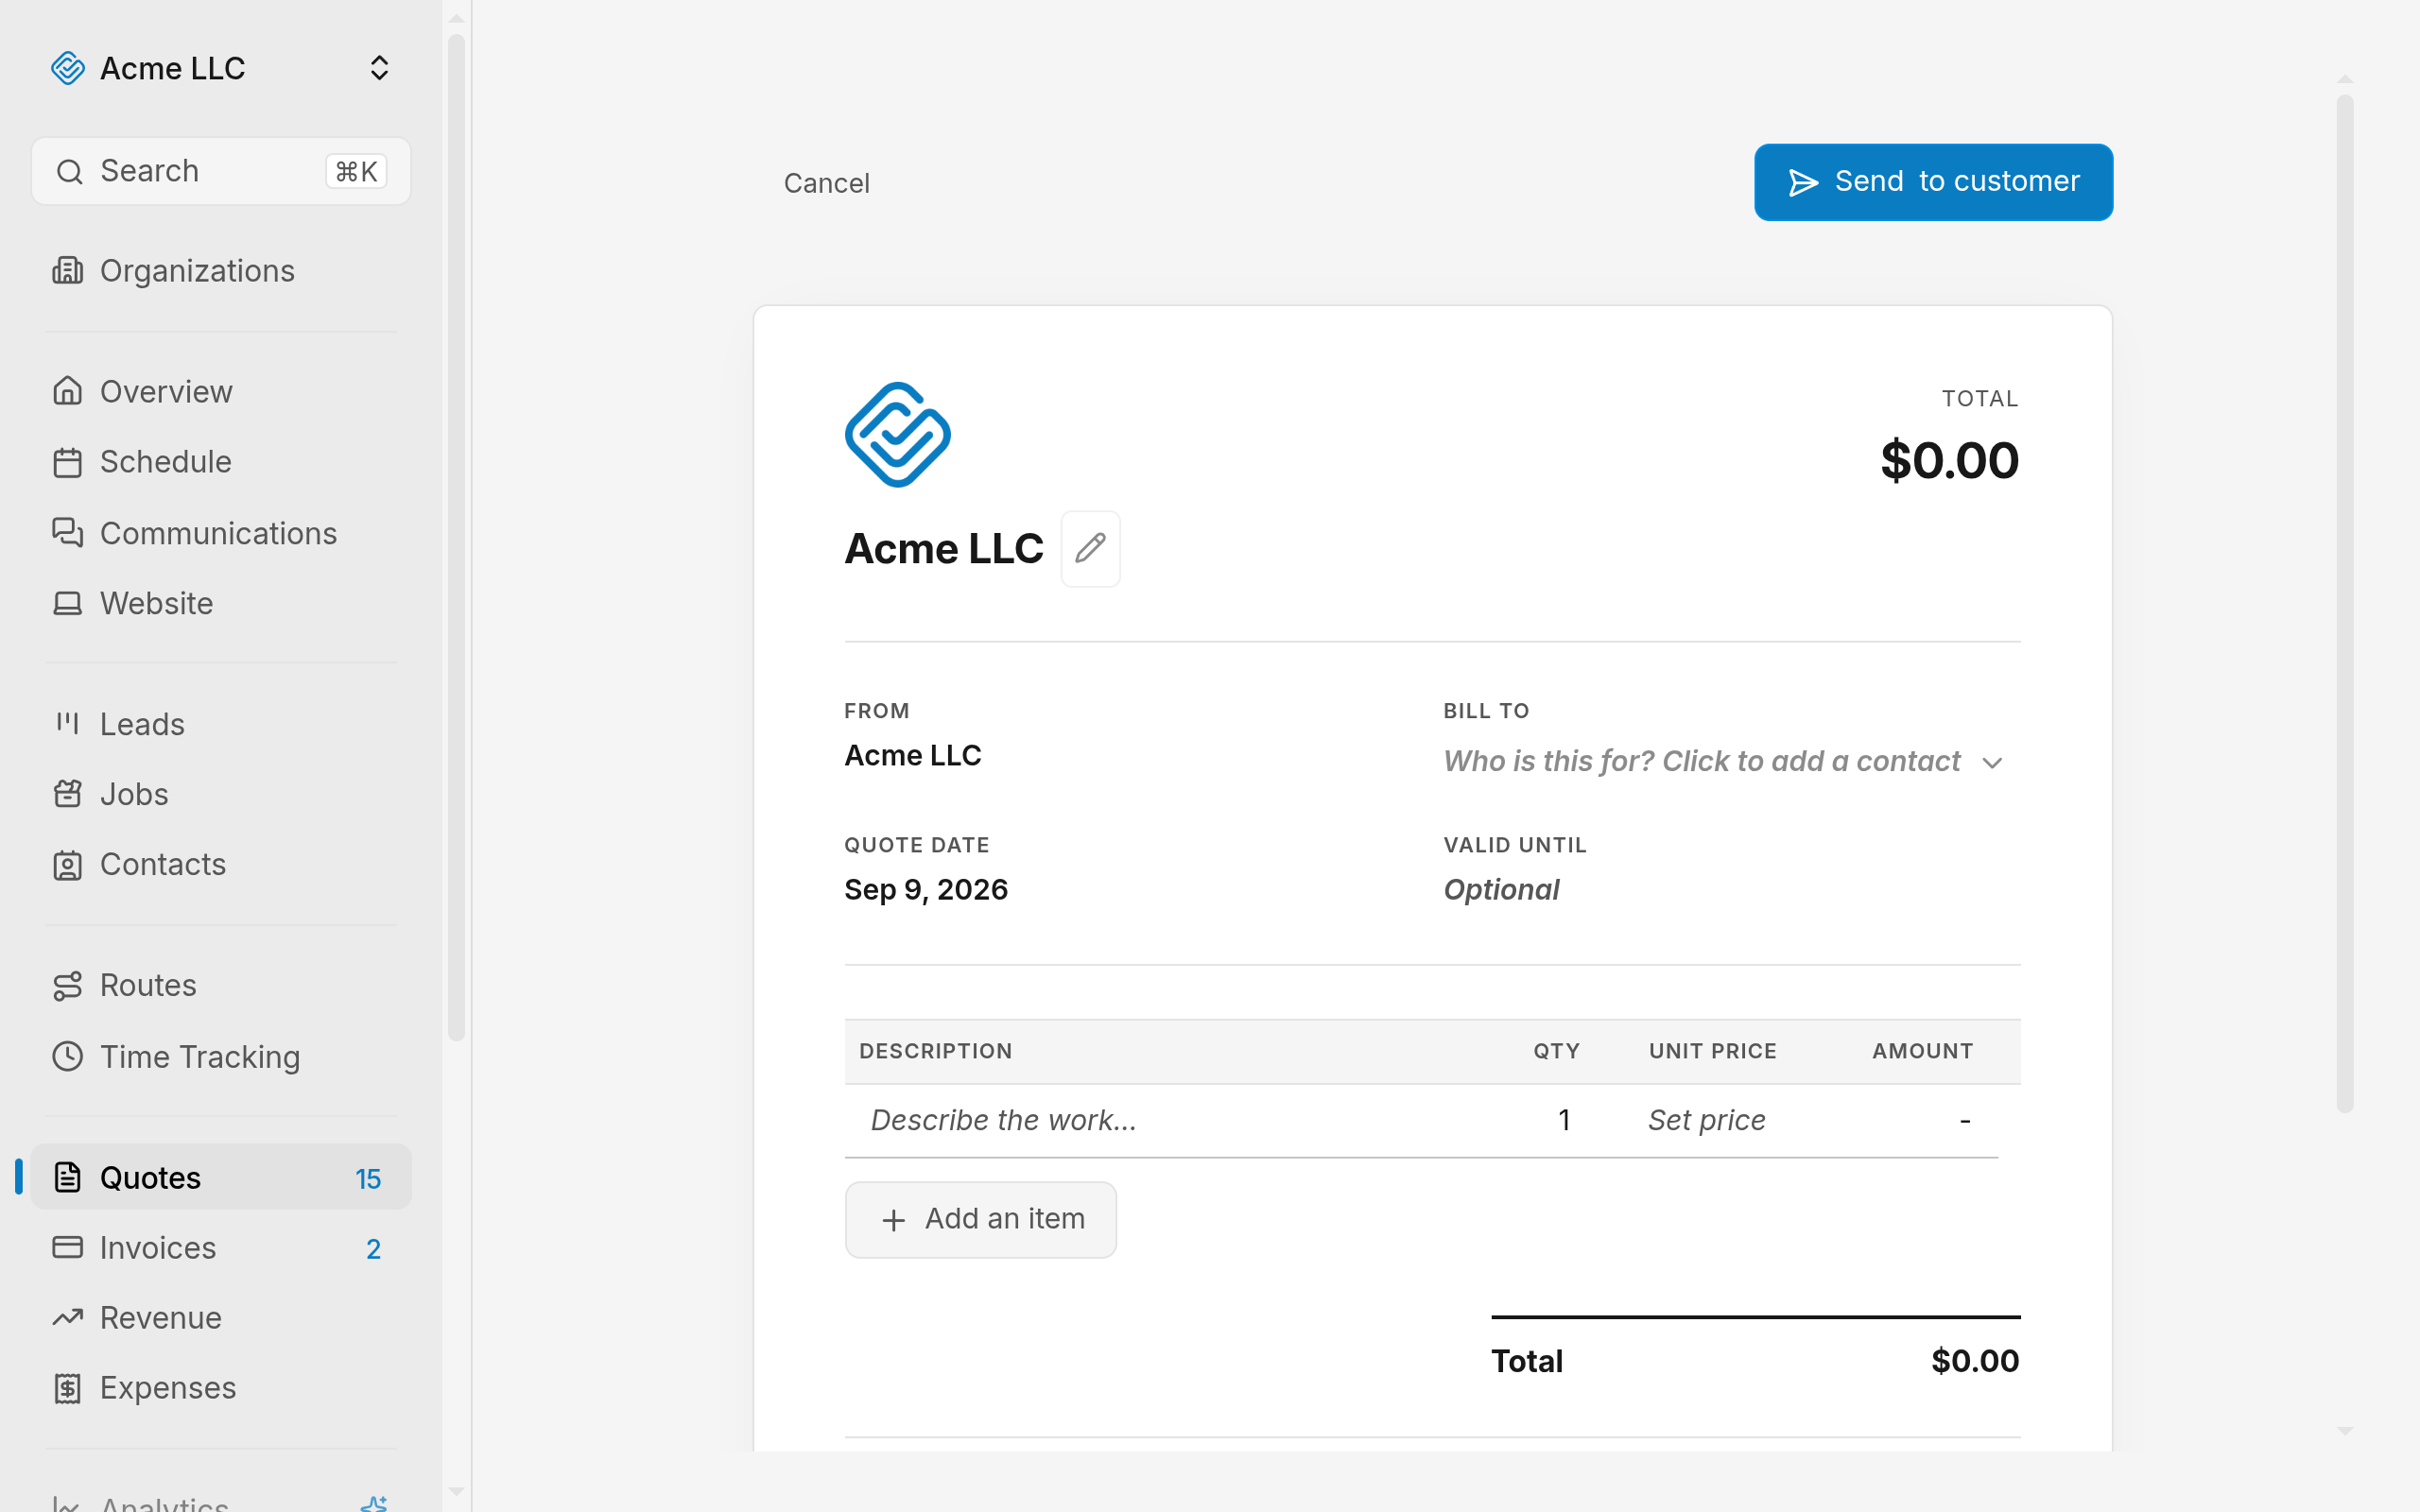The width and height of the screenshot is (2420, 1512).
Task: Select the Communications menu label
Action: (218, 533)
